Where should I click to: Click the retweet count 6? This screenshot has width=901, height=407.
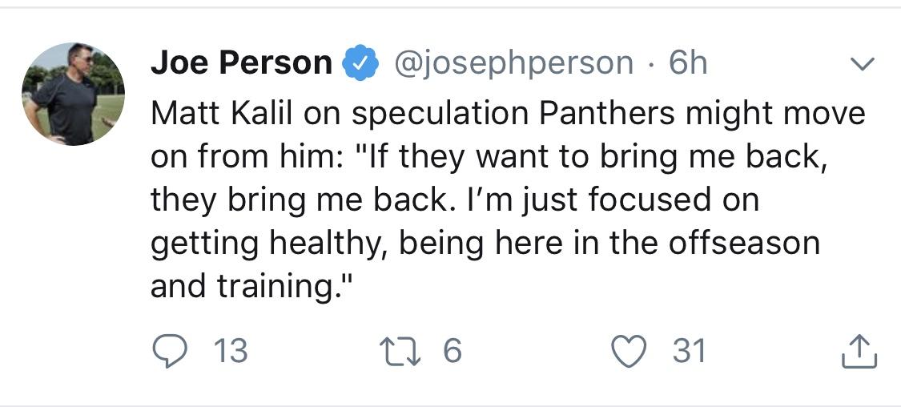point(453,351)
